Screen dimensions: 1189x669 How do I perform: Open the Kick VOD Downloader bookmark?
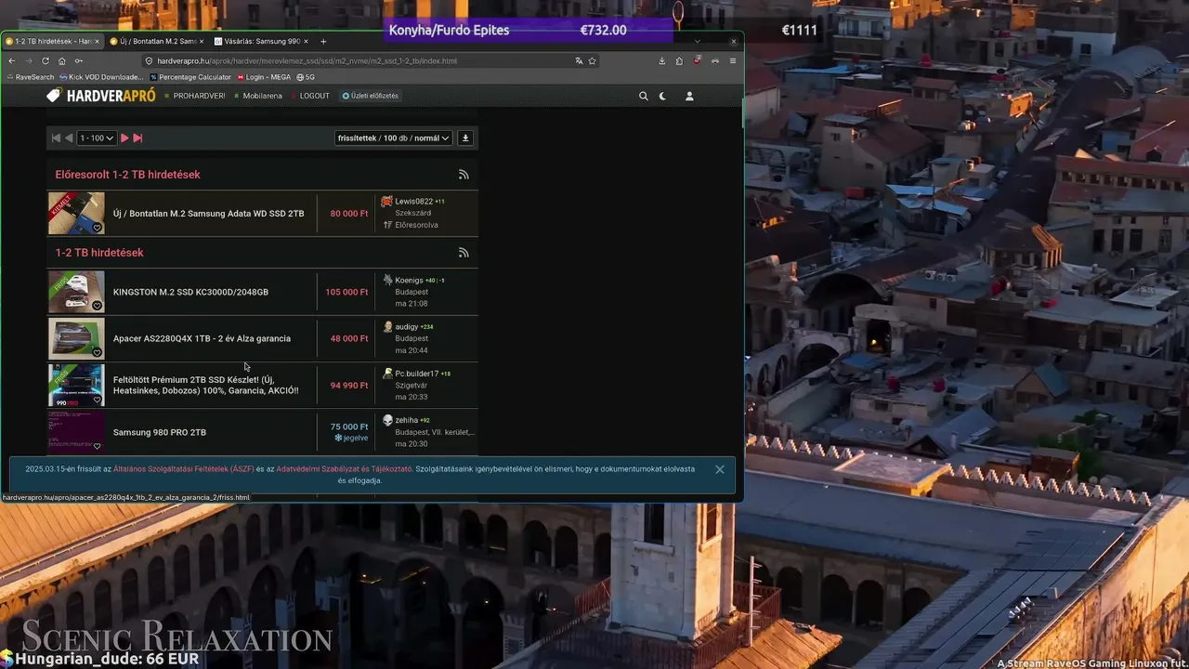coord(101,77)
